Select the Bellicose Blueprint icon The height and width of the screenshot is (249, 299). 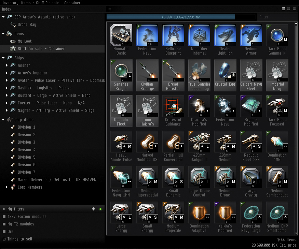point(173,35)
